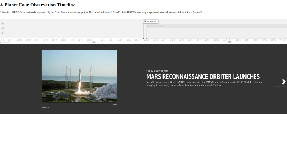Click the image icon in Mars Recon marker
The height and width of the screenshot is (149, 287).
[x=145, y=21]
